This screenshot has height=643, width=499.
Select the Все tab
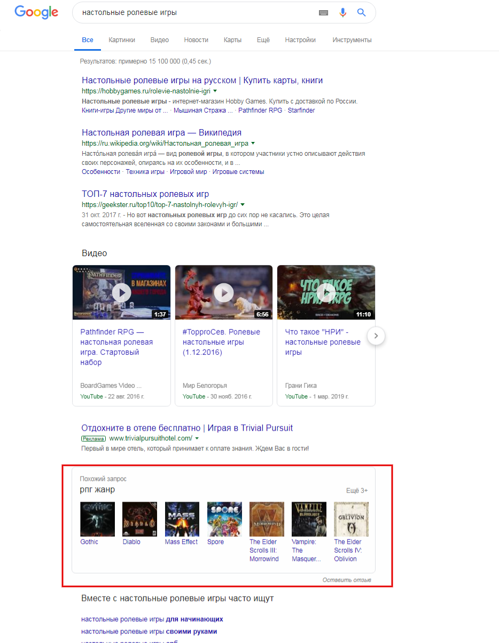88,40
